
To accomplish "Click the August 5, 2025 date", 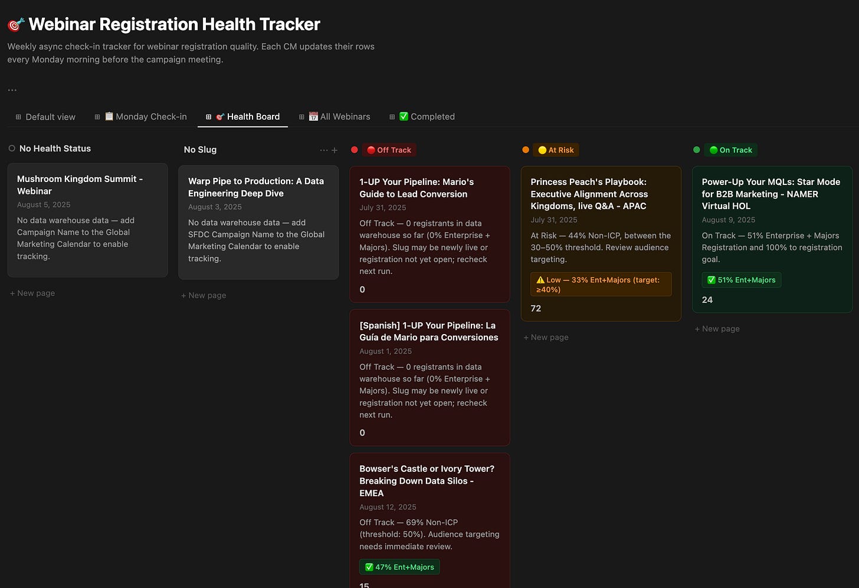I will pyautogui.click(x=44, y=205).
